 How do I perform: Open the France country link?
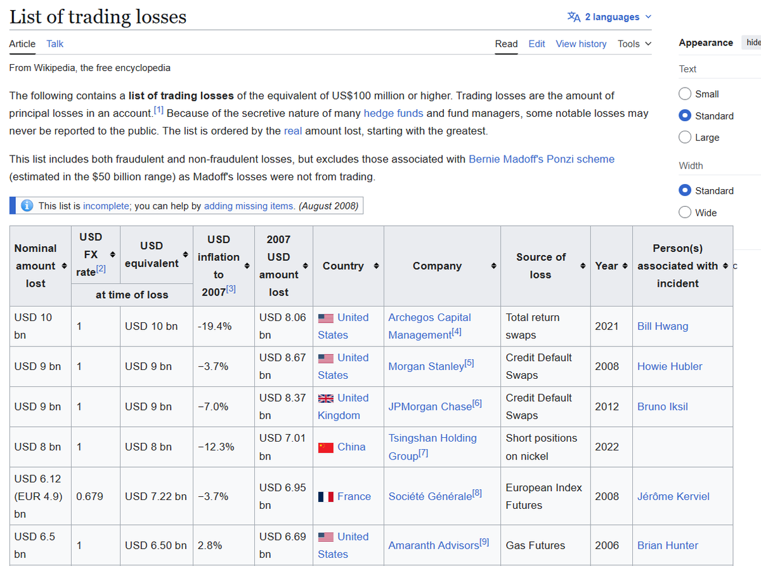(x=354, y=496)
